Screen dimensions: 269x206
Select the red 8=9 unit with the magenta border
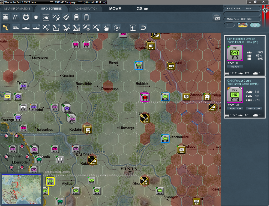145,97
